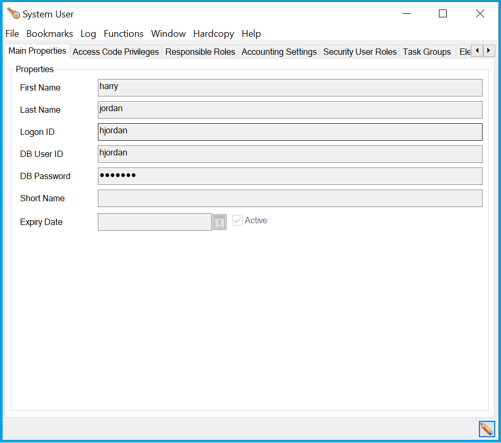501x443 pixels.
Task: Open the Help menu
Action: (x=251, y=34)
